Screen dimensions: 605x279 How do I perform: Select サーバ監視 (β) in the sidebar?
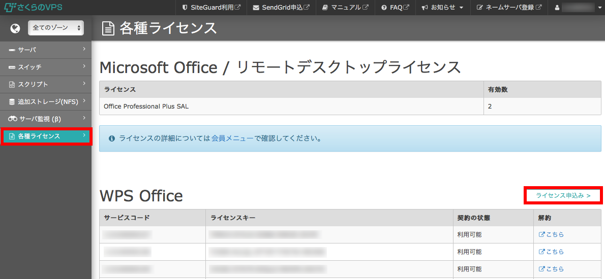coord(46,119)
